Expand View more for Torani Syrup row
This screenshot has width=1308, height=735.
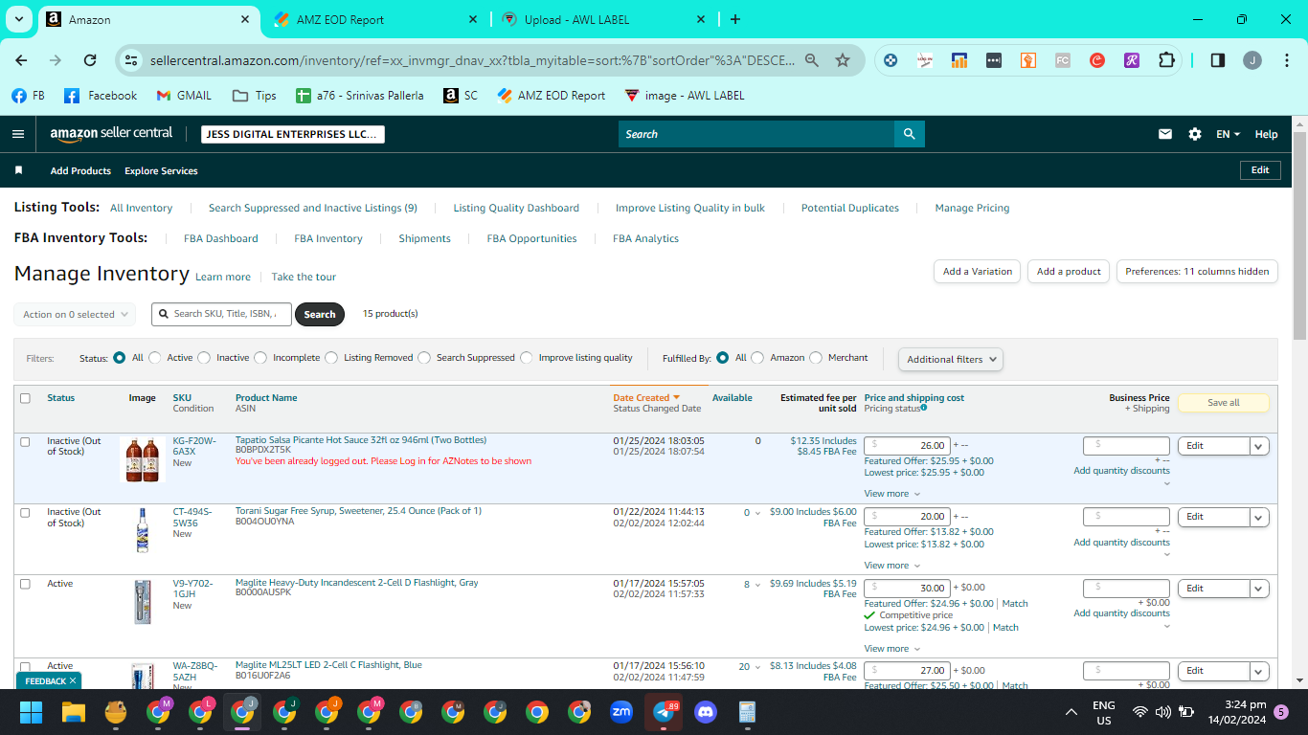pos(891,566)
